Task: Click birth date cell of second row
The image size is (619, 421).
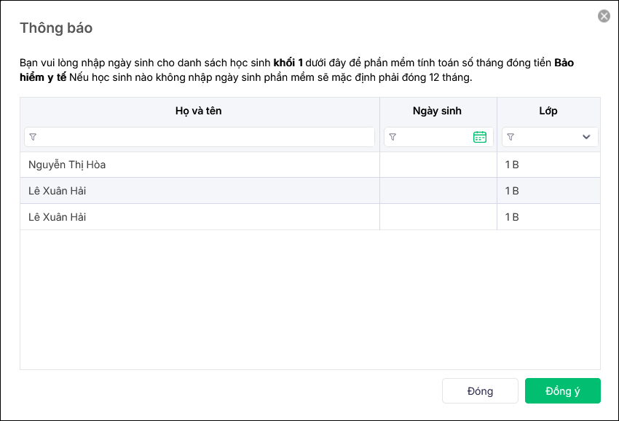Action: (438, 191)
